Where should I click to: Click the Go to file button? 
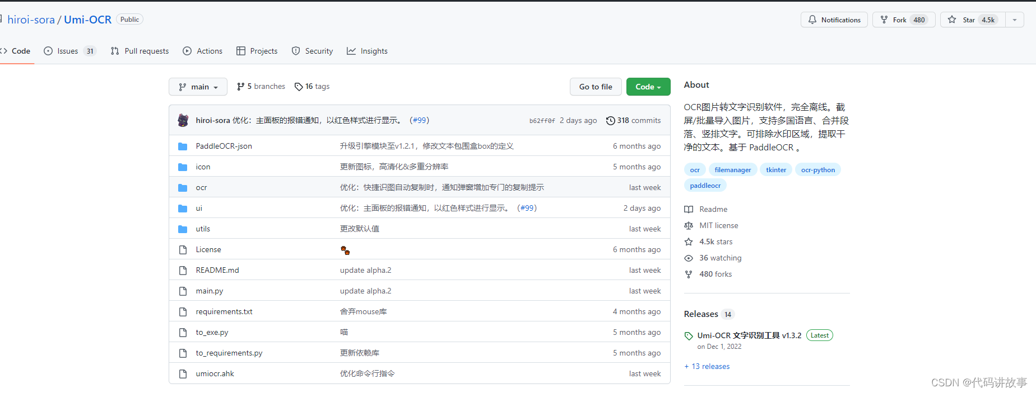(x=596, y=87)
